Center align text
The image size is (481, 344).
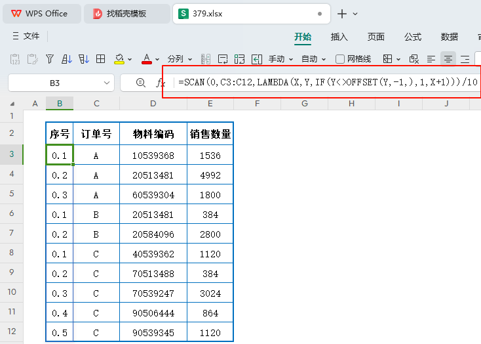pos(448,58)
